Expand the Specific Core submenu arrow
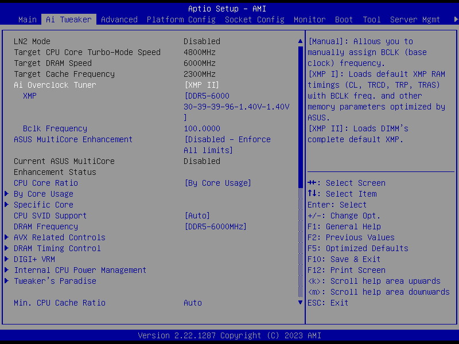Viewport: 459px width, 344px height. pyautogui.click(x=7, y=205)
